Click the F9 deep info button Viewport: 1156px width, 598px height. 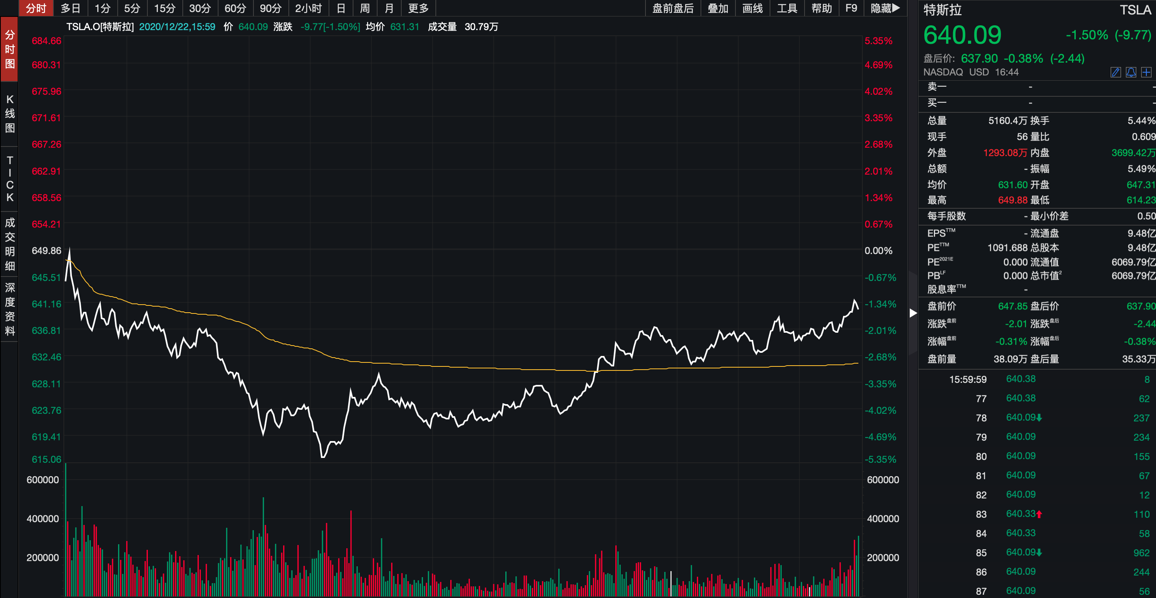pos(851,8)
